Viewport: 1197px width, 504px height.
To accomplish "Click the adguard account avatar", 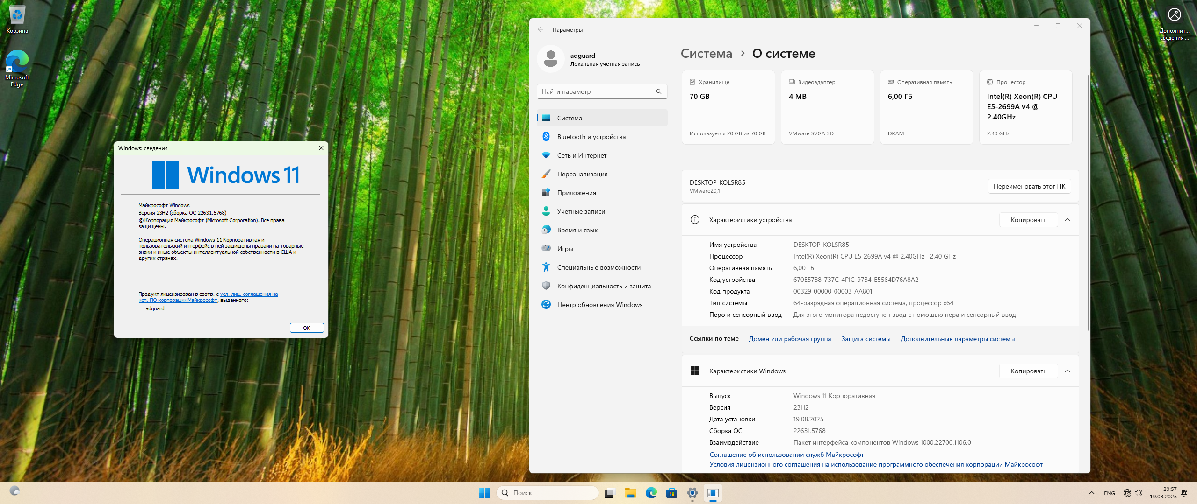I will pyautogui.click(x=551, y=59).
